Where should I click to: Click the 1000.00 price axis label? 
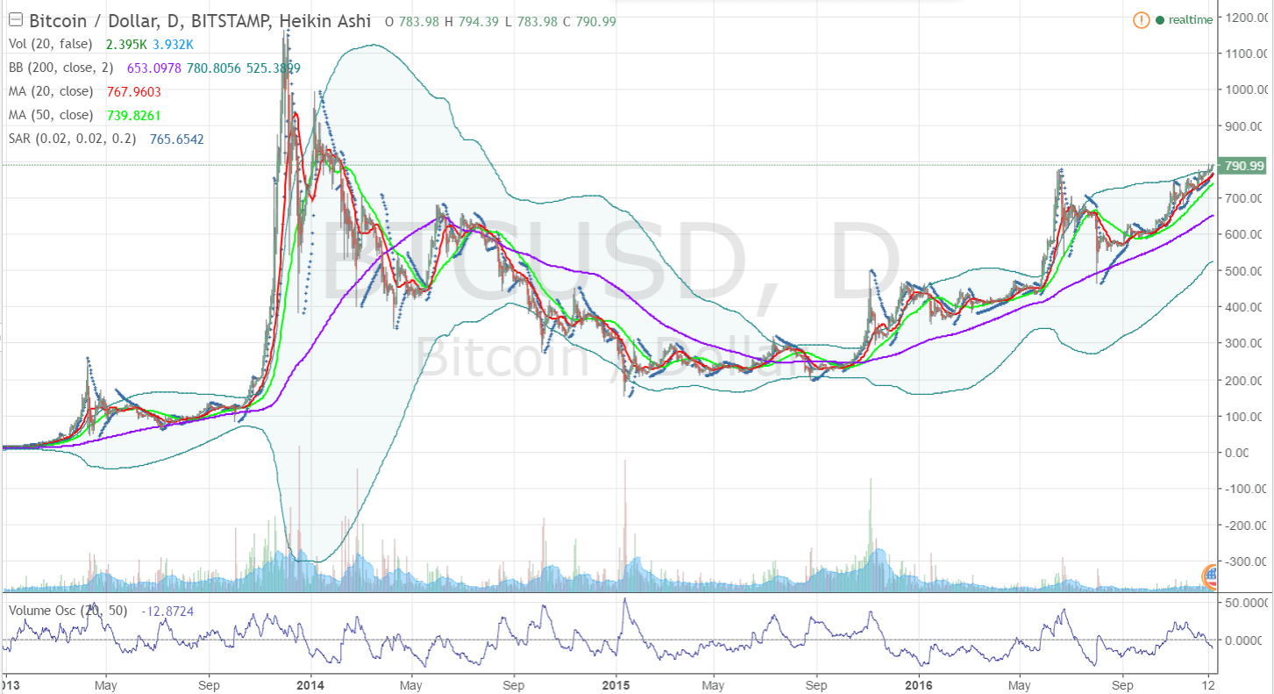1246,89
